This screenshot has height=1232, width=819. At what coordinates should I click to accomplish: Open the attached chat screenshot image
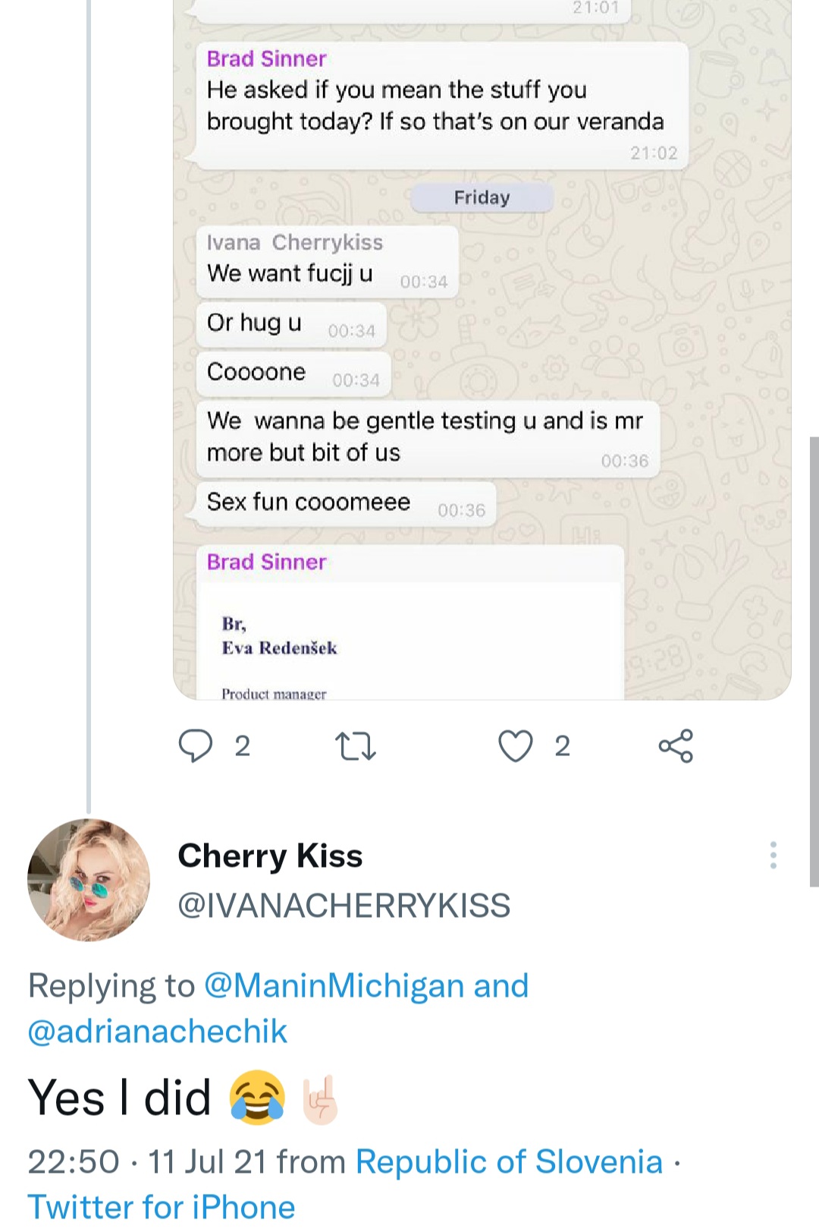coord(482,349)
